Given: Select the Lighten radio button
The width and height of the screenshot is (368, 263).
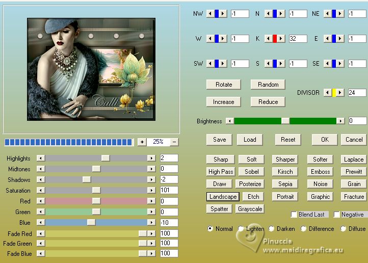Looking at the screenshot, I should coord(241,228).
